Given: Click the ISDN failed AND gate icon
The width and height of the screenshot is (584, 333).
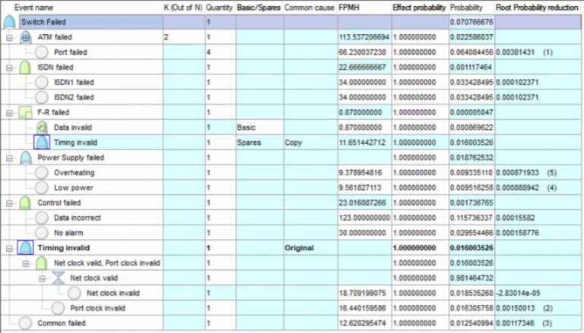Looking at the screenshot, I should [x=25, y=68].
